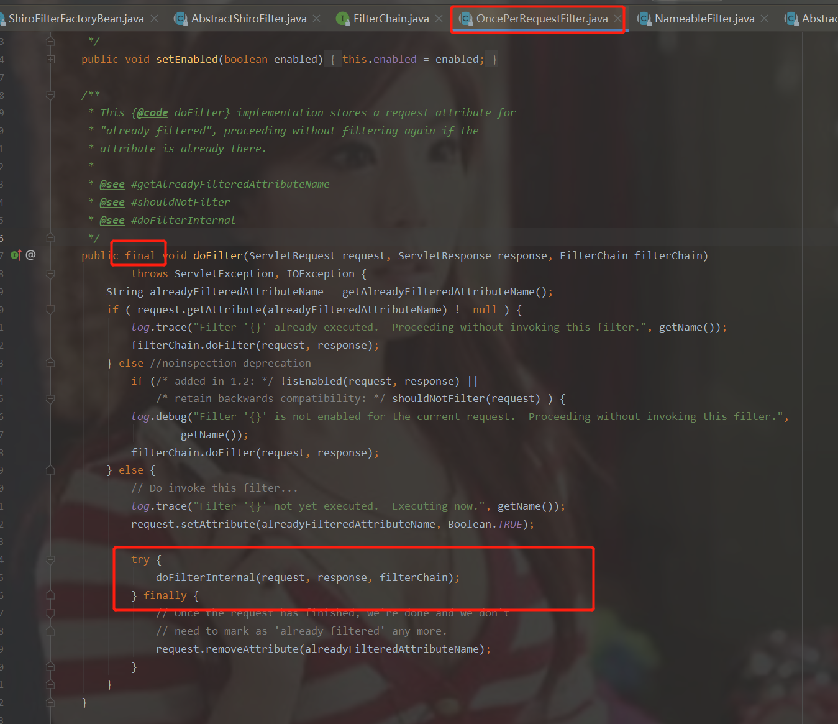Click the 'null' keyword in the if condition
The width and height of the screenshot is (838, 724).
(x=485, y=309)
